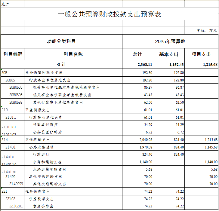Select 社会保障和就业支出 cell
This screenshot has width=219, height=211.
click(x=73, y=72)
